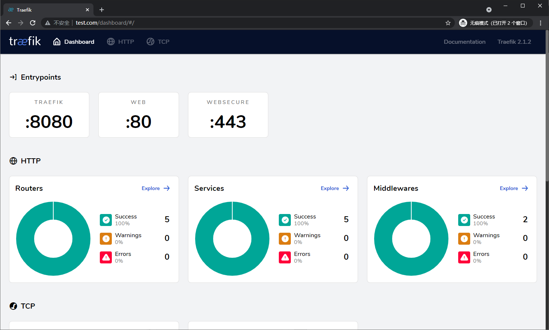
Task: Click the browser forward arrow
Action: click(x=21, y=23)
